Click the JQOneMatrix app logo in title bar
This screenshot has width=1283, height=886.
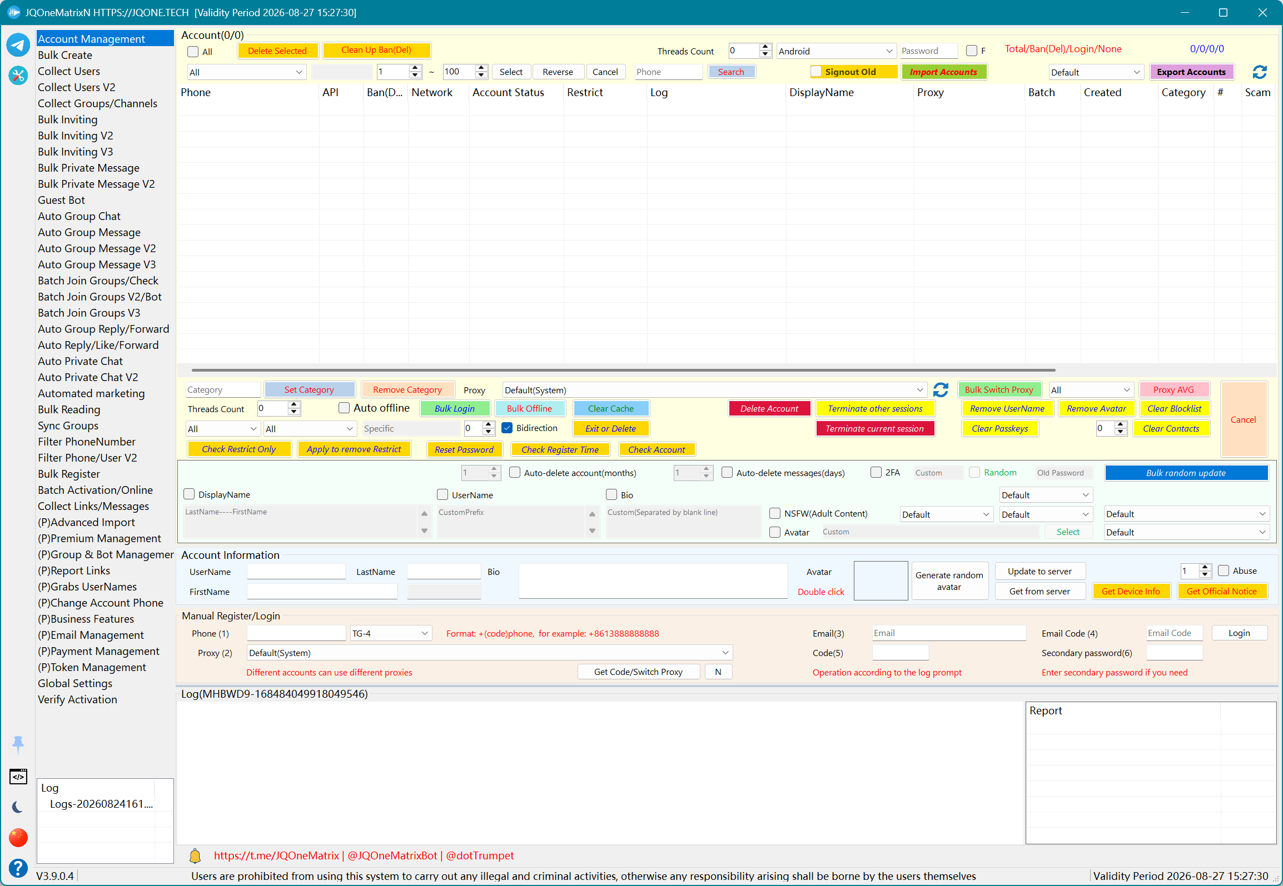point(13,12)
